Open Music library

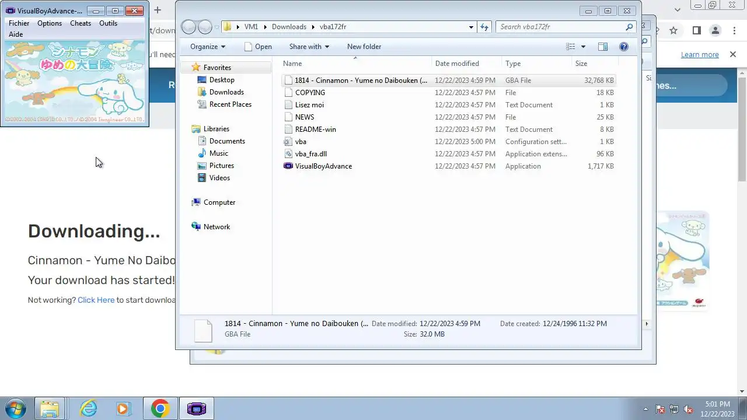pos(218,153)
